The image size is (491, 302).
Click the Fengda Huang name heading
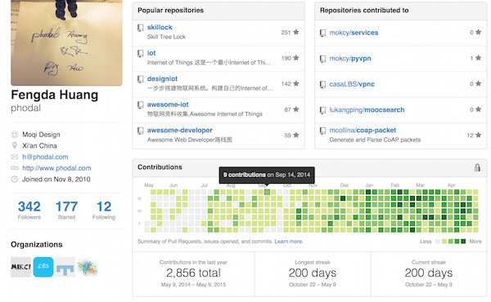(x=55, y=95)
